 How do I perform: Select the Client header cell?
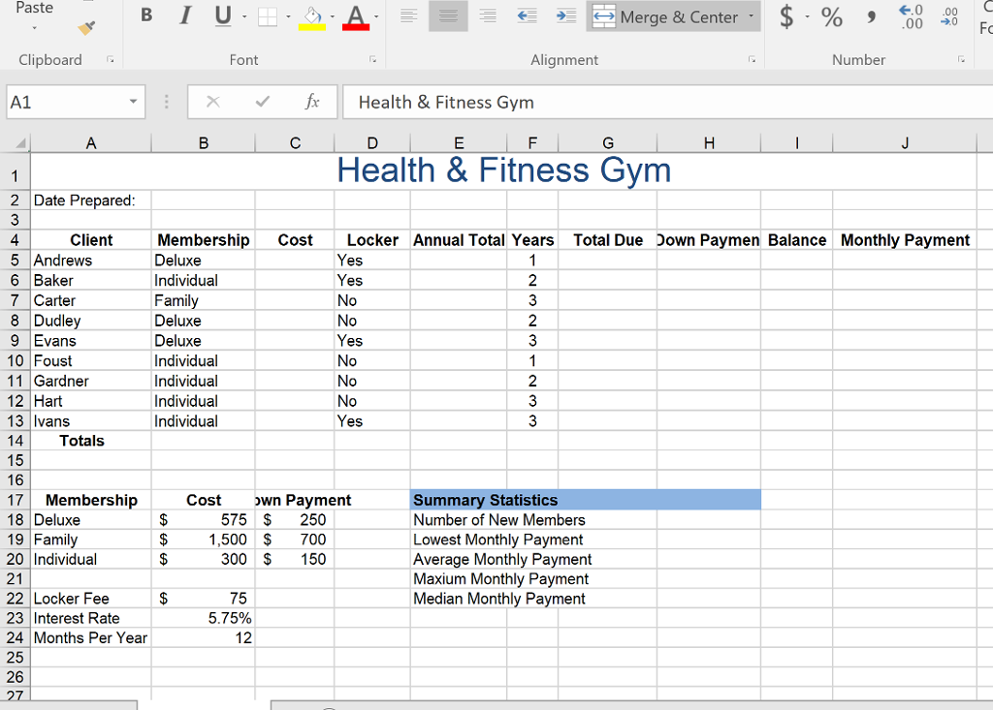click(91, 240)
